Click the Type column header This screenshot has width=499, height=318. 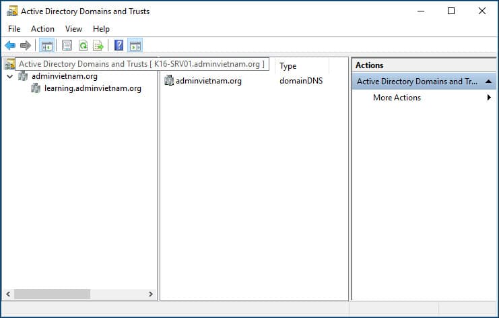click(288, 66)
